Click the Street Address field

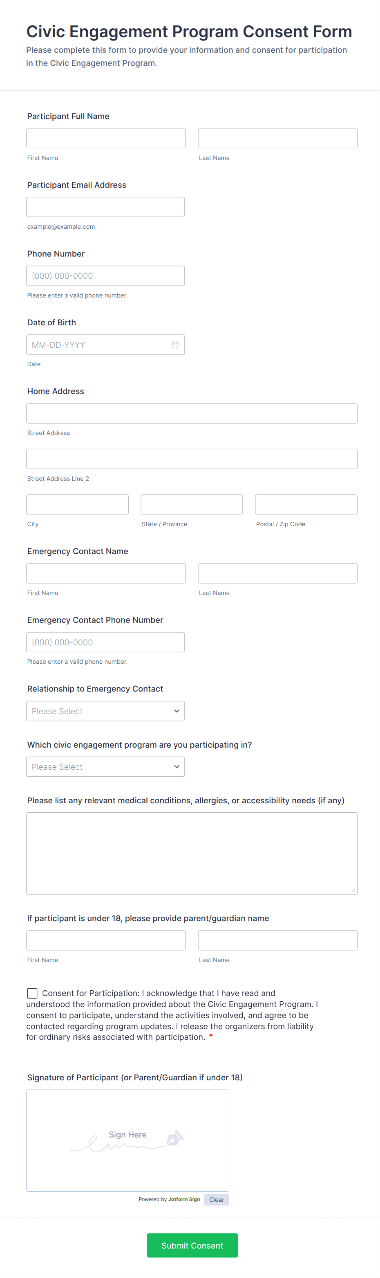[192, 413]
